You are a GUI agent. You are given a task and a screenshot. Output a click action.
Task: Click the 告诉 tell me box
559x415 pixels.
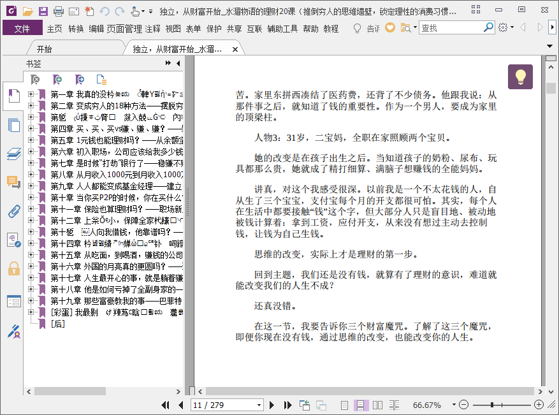coord(373,29)
